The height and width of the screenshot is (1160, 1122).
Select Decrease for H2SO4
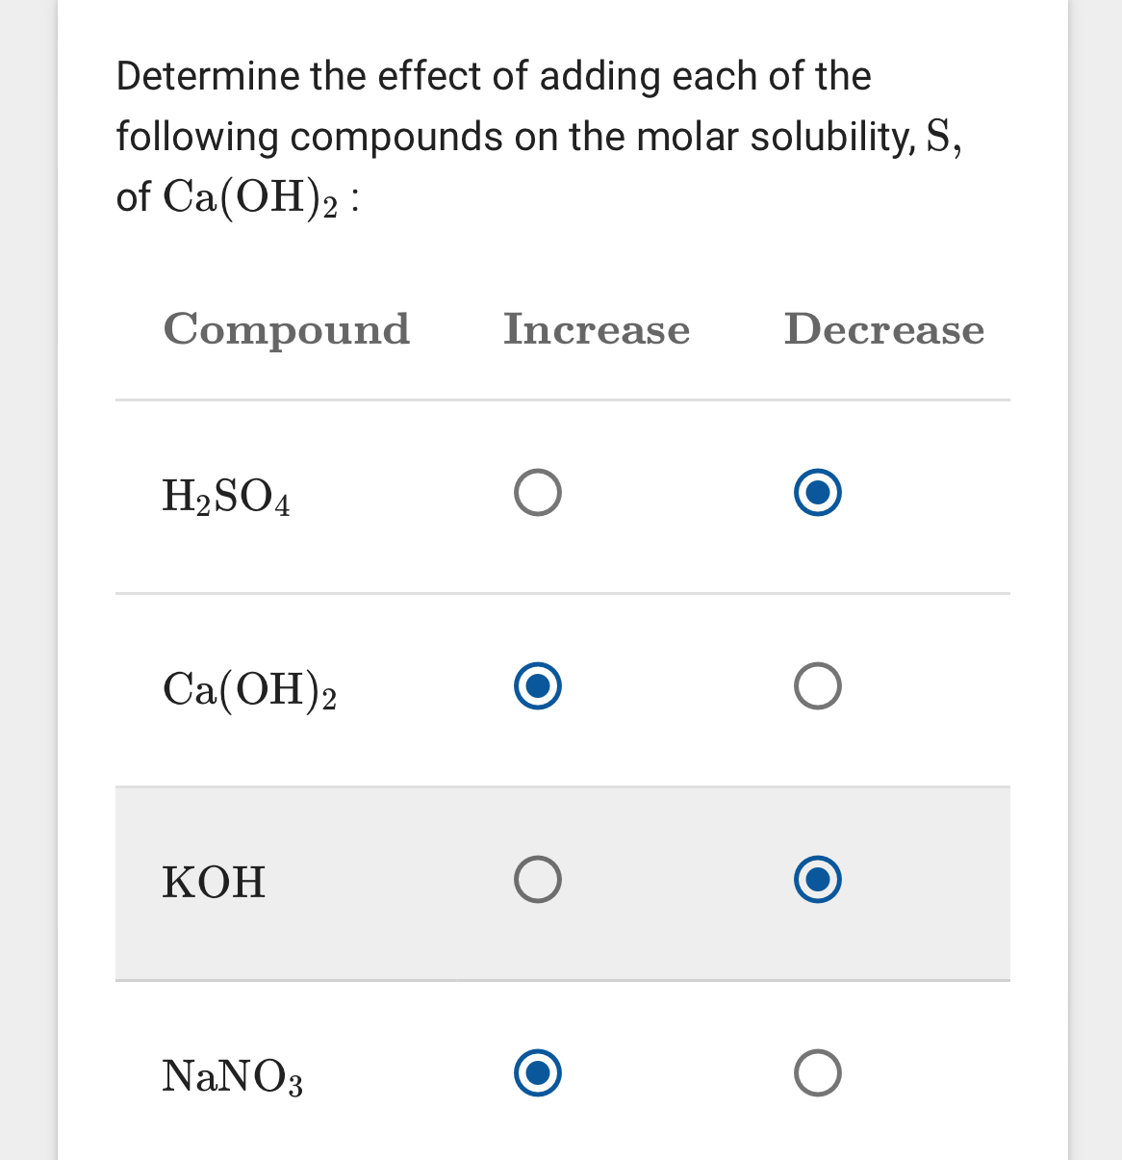[x=816, y=492]
